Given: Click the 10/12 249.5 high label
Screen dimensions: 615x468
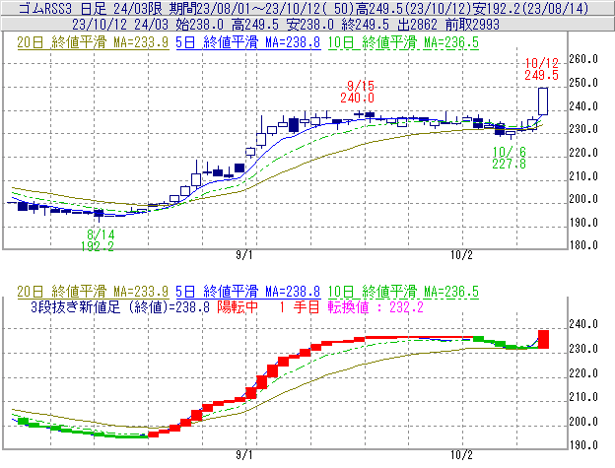Looking at the screenshot, I should click(x=542, y=69).
